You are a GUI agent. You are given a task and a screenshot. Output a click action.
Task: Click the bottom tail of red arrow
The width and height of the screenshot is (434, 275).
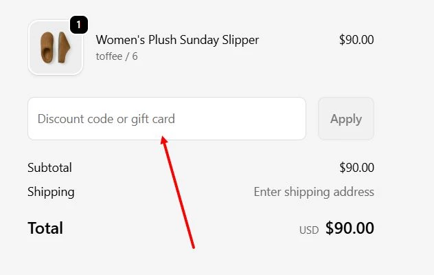pyautogui.click(x=194, y=246)
